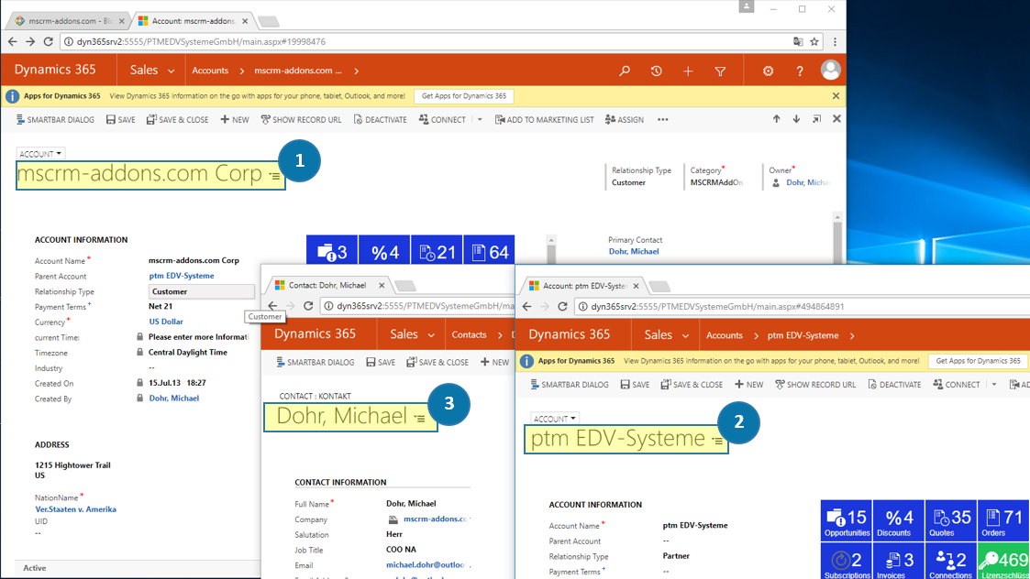Click Get Apps for Dynamics 365 in main window
The width and height of the screenshot is (1030, 579).
coord(464,96)
